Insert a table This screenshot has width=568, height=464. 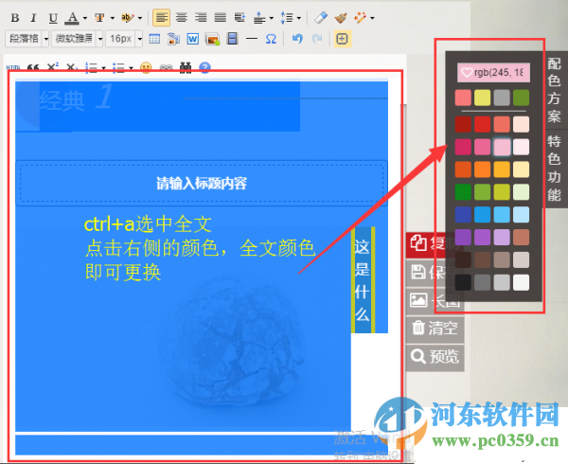coord(154,39)
